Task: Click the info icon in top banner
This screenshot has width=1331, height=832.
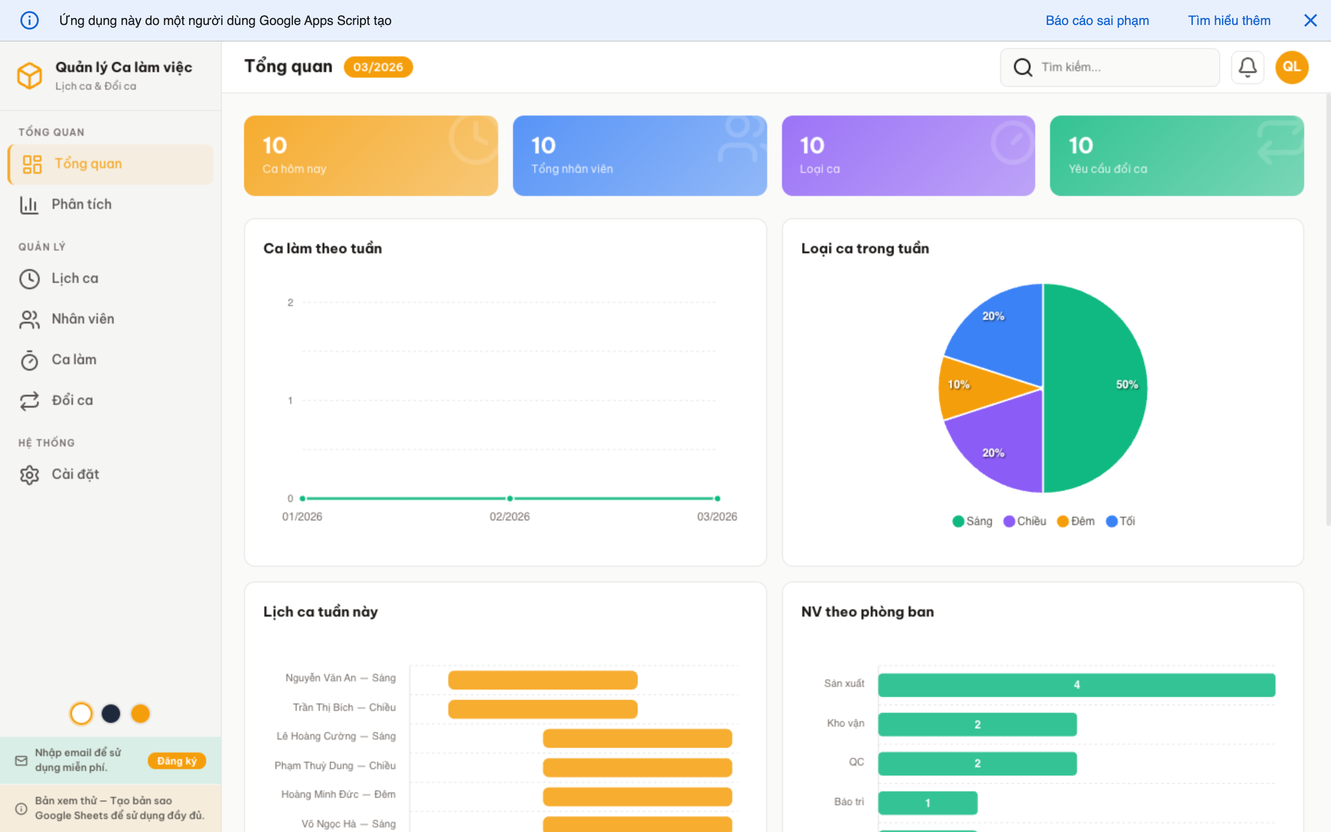Action: pos(30,20)
